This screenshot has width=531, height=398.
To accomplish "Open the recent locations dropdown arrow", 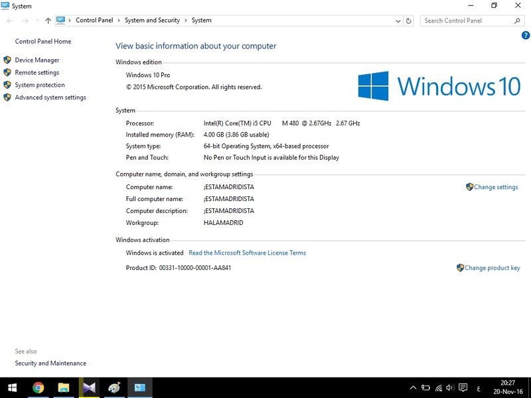I will 37,21.
